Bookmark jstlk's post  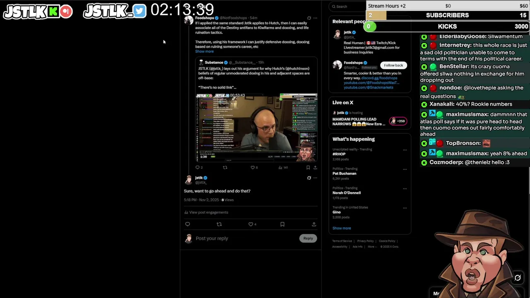282,224
